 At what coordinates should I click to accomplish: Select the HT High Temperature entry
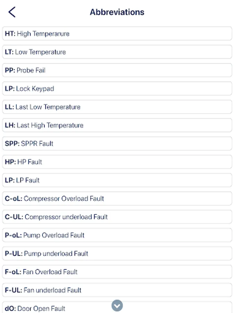click(117, 34)
